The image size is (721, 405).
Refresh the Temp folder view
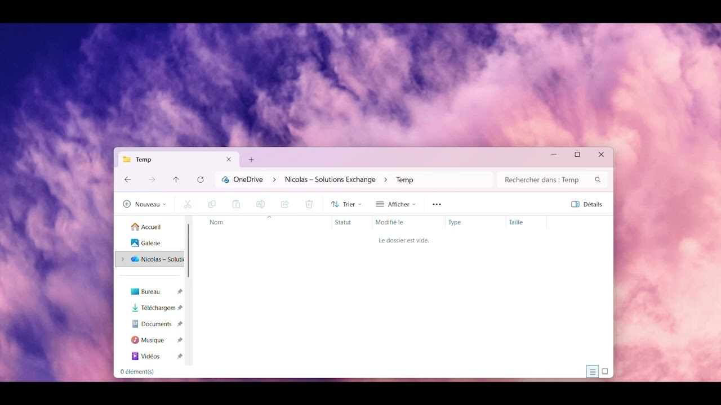click(x=200, y=179)
